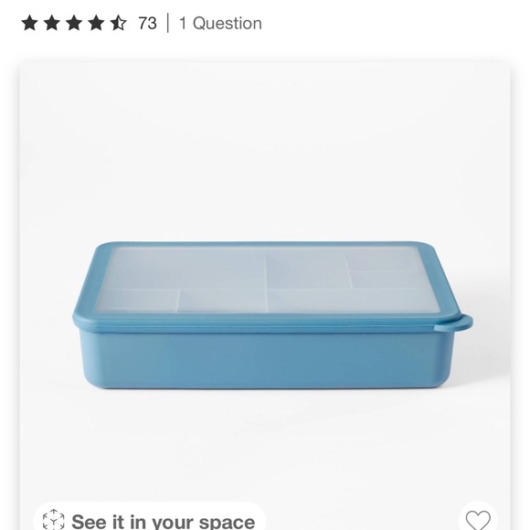The width and height of the screenshot is (530, 530).
Task: Open the blue bento box product image
Action: click(x=272, y=315)
